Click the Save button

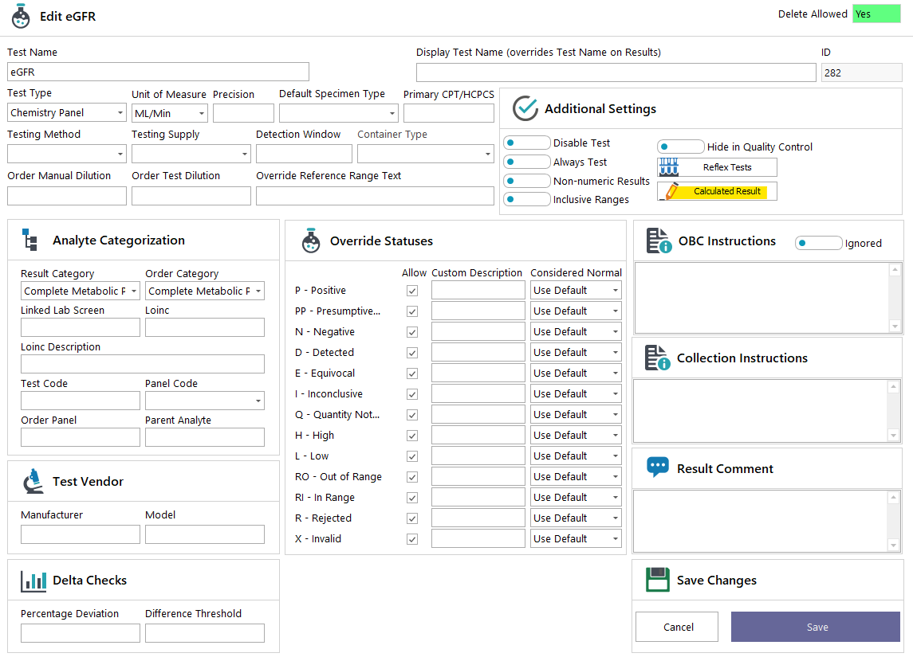click(816, 627)
